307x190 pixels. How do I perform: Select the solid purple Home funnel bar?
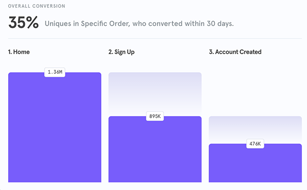(55, 127)
